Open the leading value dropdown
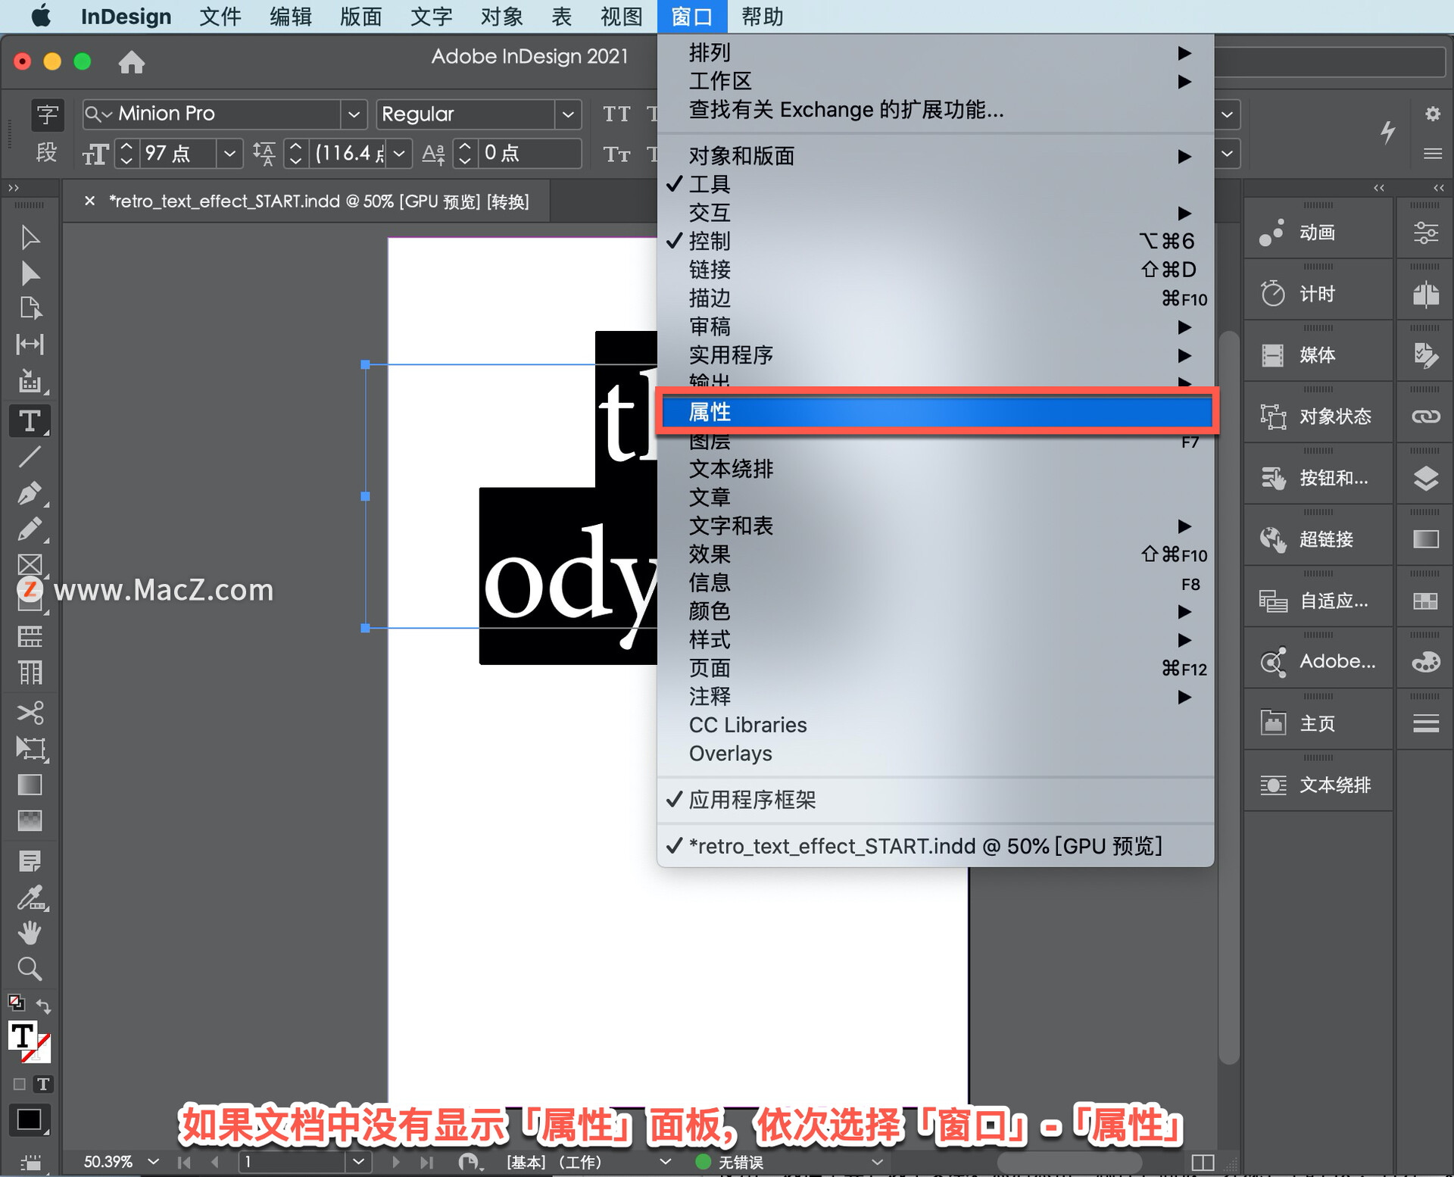This screenshot has height=1177, width=1454. 400,154
